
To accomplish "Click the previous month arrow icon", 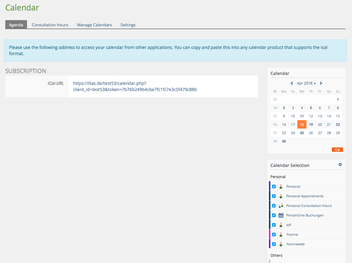I will pos(292,83).
